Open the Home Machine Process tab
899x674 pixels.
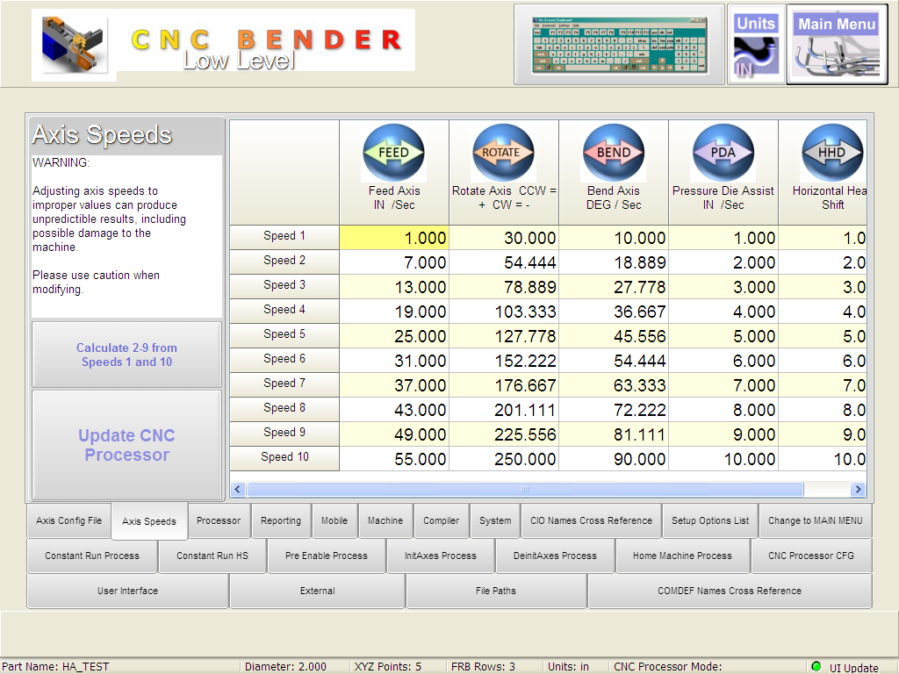pyautogui.click(x=681, y=556)
